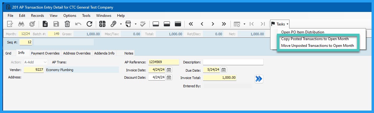This screenshot has width=374, height=113.
Task: Expand the printer options dropdown arrow
Action: 136,24
